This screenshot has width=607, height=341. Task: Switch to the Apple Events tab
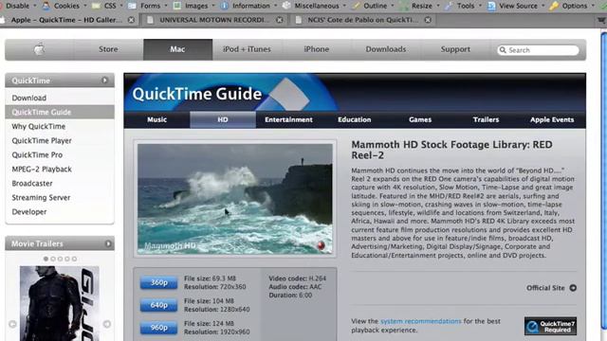tap(552, 120)
